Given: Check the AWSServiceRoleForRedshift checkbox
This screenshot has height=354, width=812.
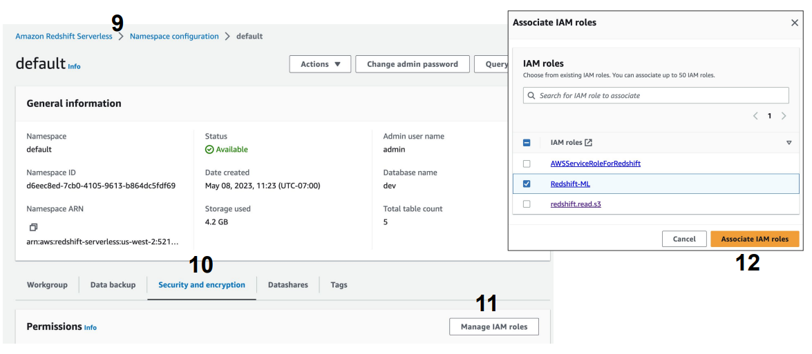Looking at the screenshot, I should click(527, 164).
